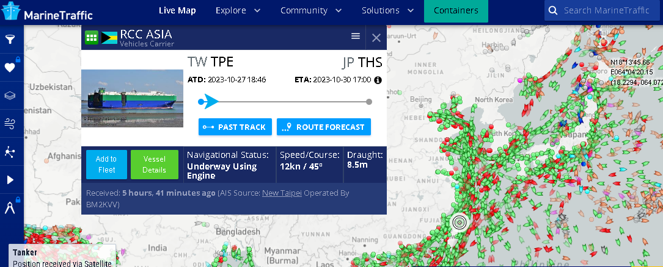Screen dimensions: 663x267
Task: Show weather wind icon in sidebar
Action: 10,124
